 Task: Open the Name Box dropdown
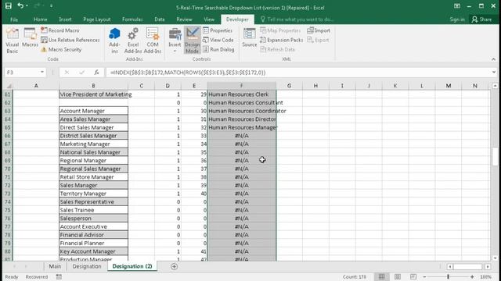coord(41,73)
